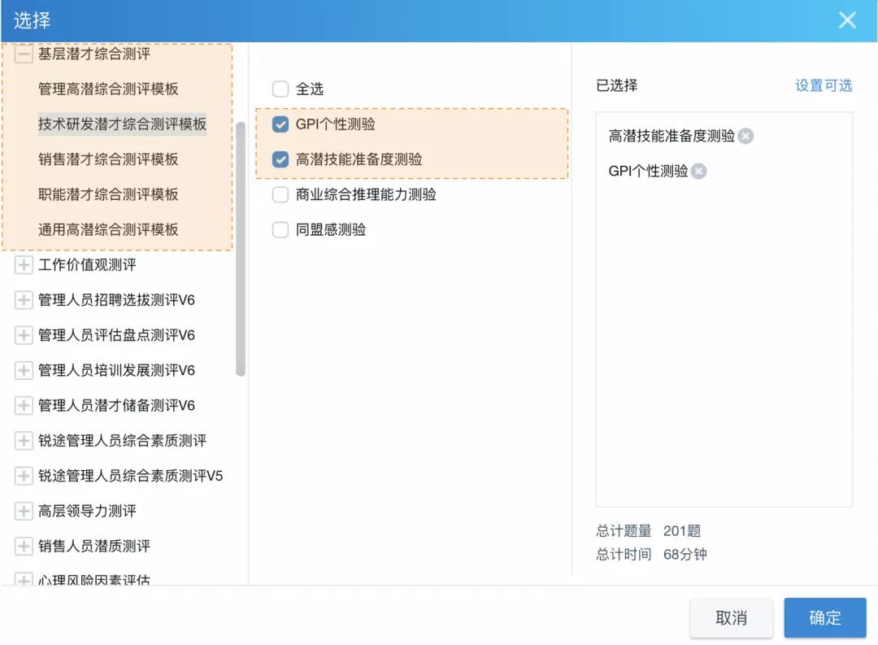Check the 全选 checkbox
Image resolution: width=878 pixels, height=645 pixels.
coord(280,89)
